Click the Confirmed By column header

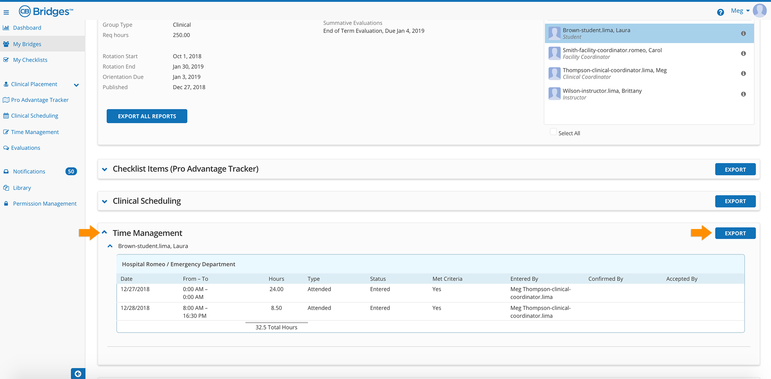(x=606, y=279)
